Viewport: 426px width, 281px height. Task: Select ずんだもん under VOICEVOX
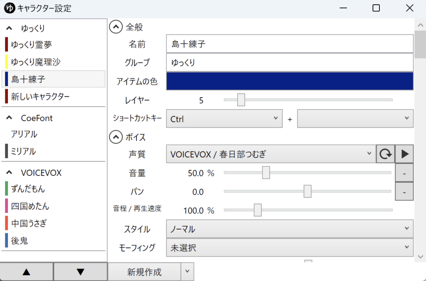pyautogui.click(x=54, y=189)
